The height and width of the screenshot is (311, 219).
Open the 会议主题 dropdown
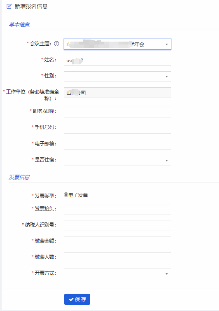click(x=117, y=44)
